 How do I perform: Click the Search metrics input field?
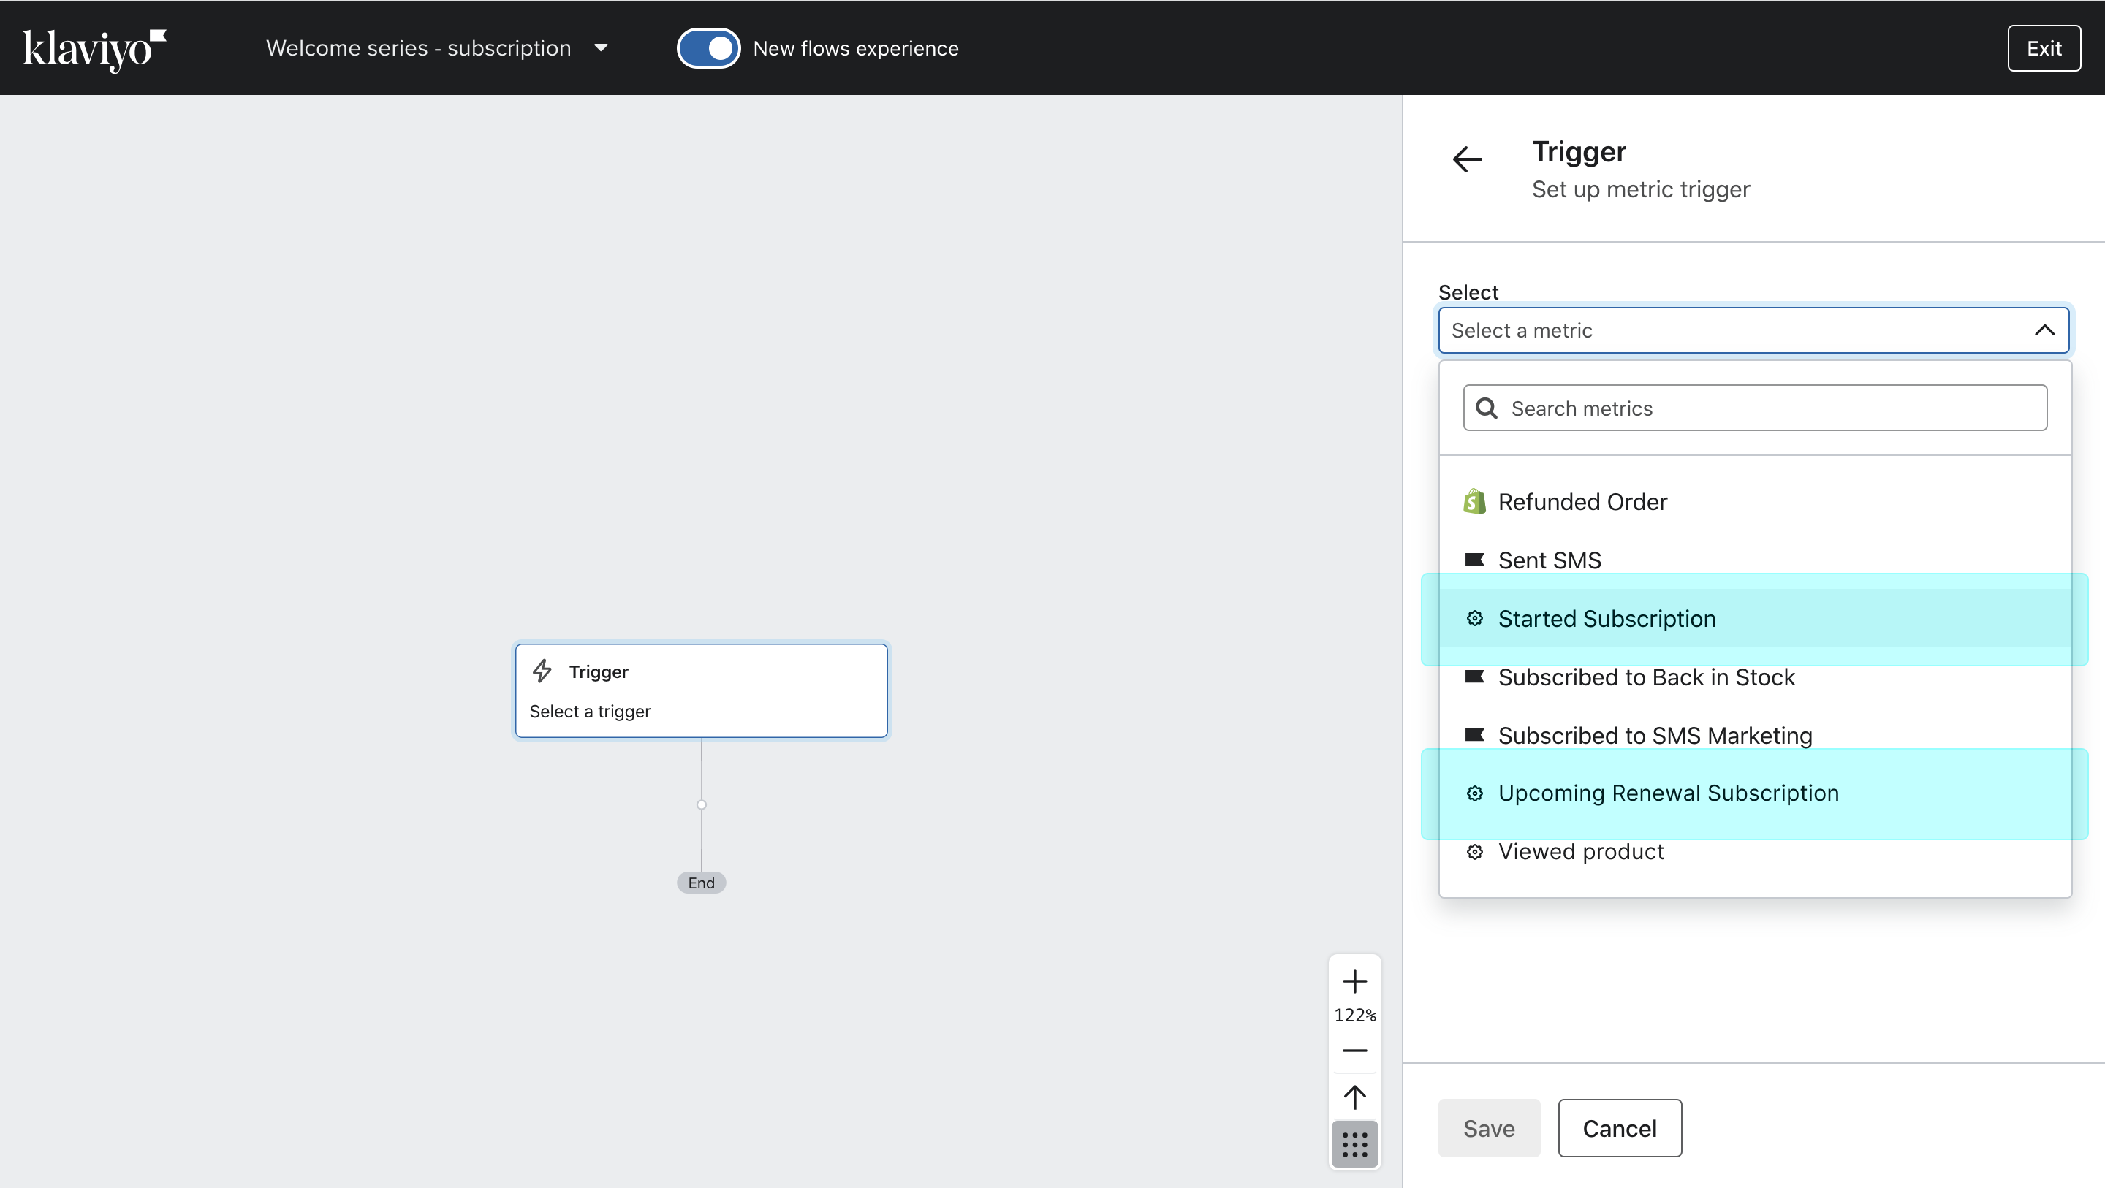1754,408
